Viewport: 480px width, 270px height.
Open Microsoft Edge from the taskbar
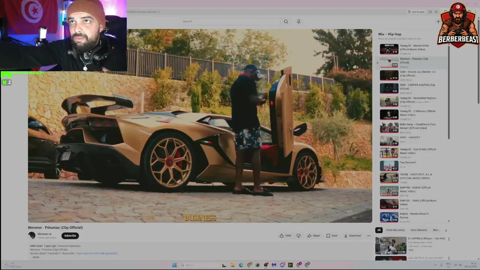241,265
